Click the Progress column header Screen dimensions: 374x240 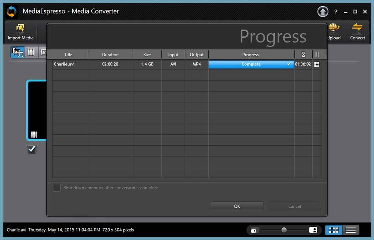(251, 55)
